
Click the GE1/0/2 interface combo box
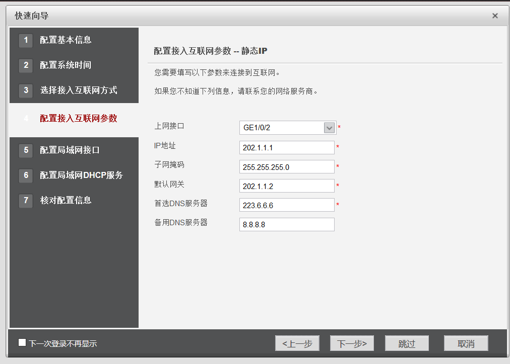pyautogui.click(x=288, y=128)
